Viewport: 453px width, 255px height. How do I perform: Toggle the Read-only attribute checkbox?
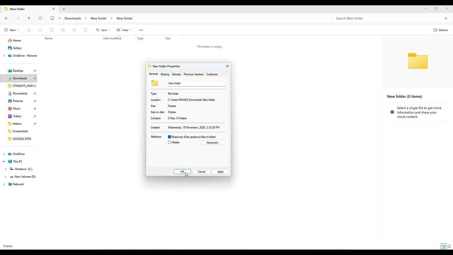click(x=170, y=137)
